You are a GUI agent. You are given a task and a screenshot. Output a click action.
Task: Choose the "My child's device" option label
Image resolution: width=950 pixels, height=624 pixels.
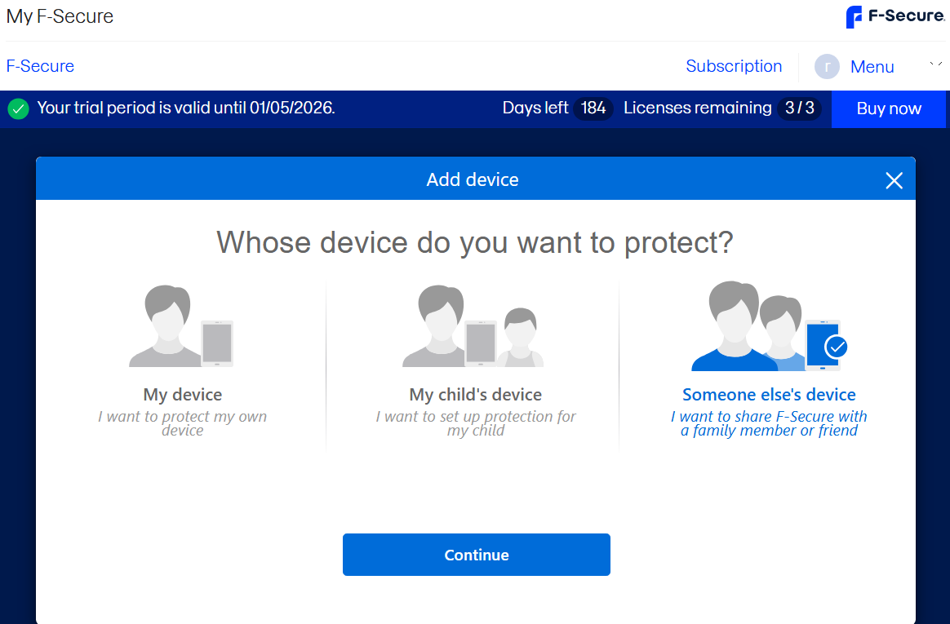point(475,395)
